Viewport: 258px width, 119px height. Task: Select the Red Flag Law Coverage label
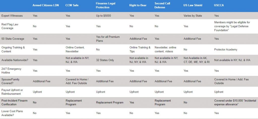click(x=10, y=26)
